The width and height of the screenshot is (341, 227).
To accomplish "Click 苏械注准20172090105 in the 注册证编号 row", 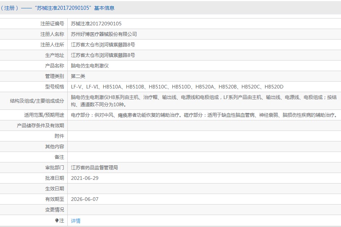I will [x=96, y=24].
